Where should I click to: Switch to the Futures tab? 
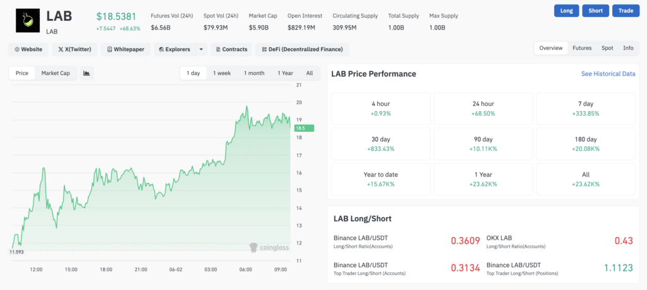(582, 48)
